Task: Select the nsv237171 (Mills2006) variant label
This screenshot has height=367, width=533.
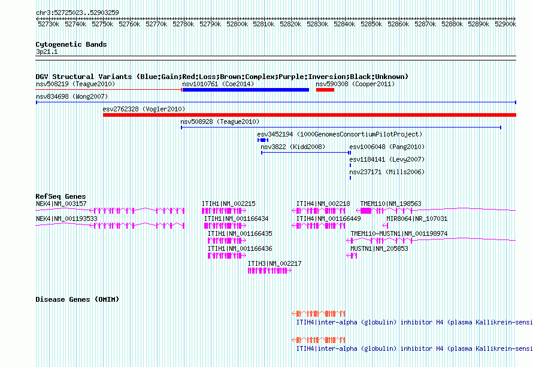Action: 387,172
